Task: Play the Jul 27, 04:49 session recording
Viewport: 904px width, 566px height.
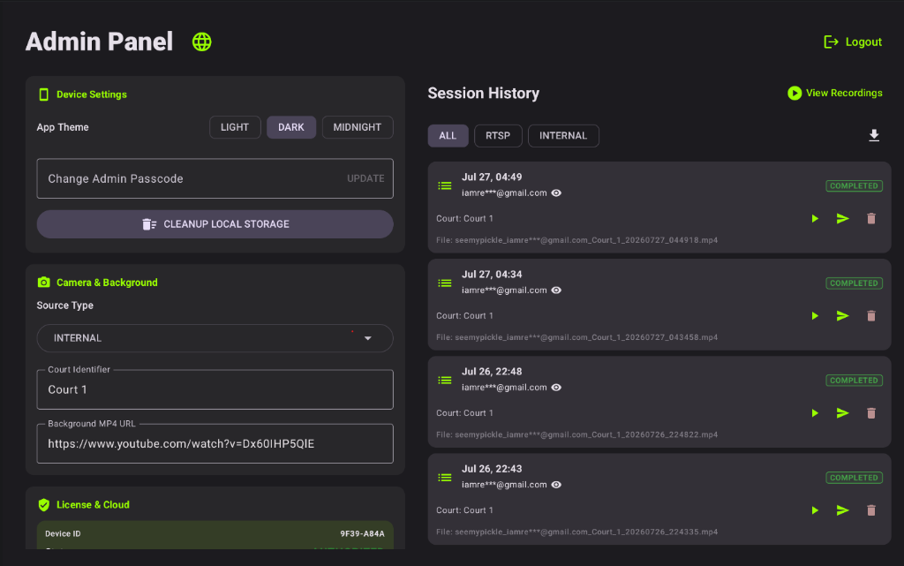Action: [x=815, y=218]
